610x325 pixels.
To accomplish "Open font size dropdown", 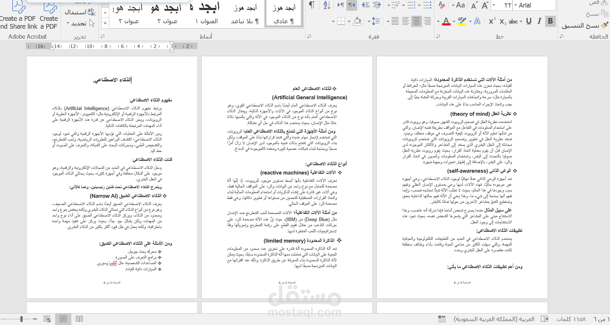I will pyautogui.click(x=494, y=5).
